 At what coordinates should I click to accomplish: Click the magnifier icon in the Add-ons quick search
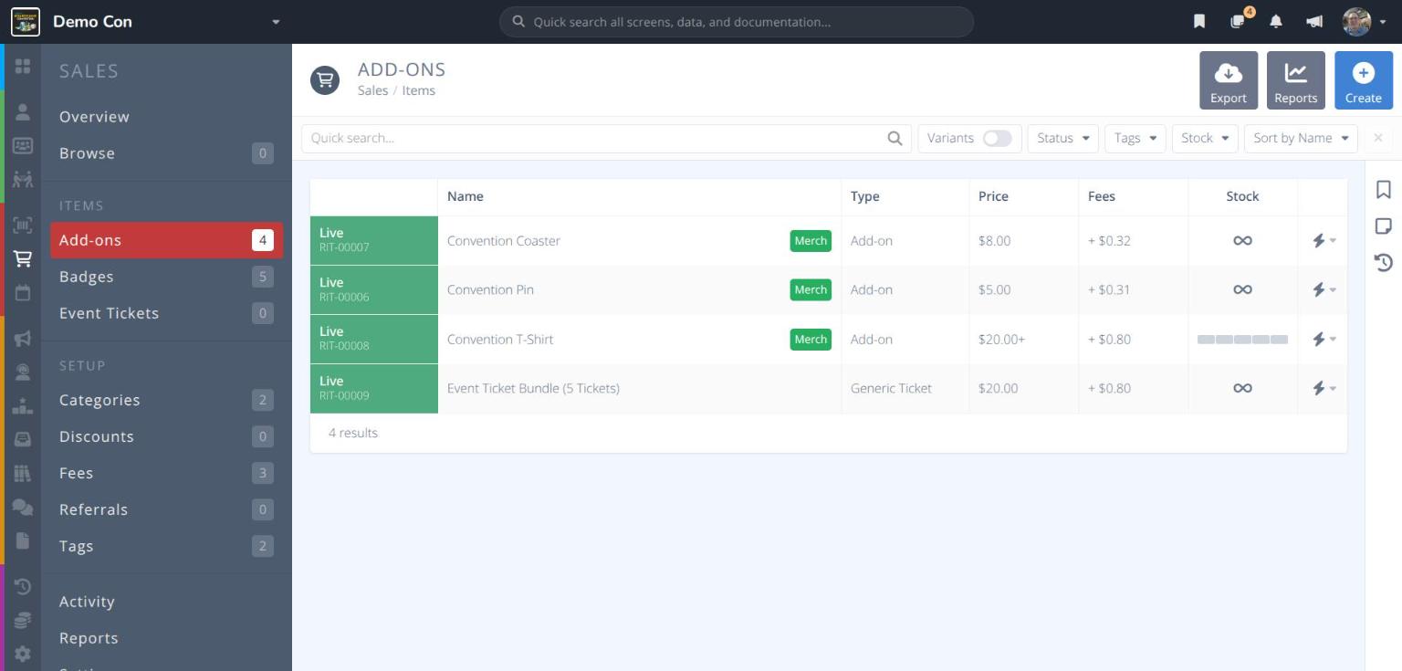[895, 139]
